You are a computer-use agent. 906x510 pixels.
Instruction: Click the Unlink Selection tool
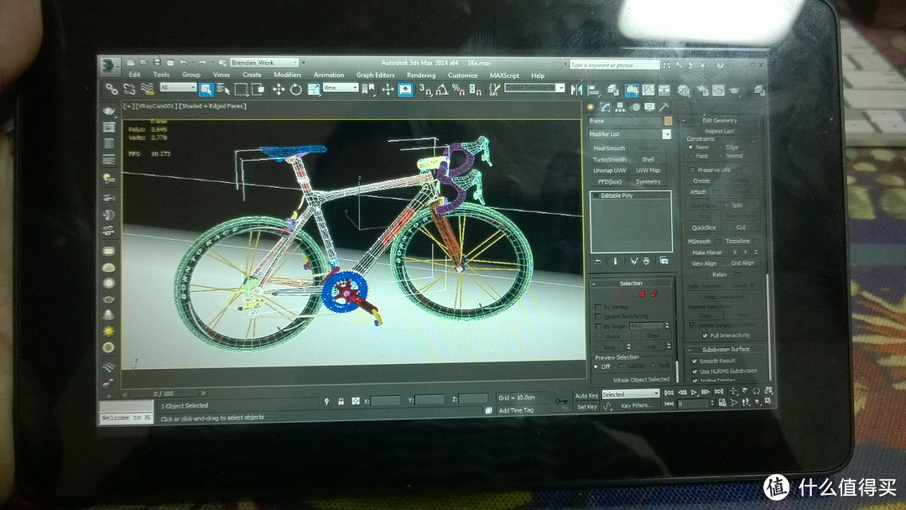[x=129, y=88]
